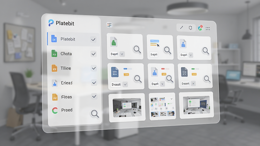
Task: Click the orange file icon beside Tllice
Action: tap(54, 68)
